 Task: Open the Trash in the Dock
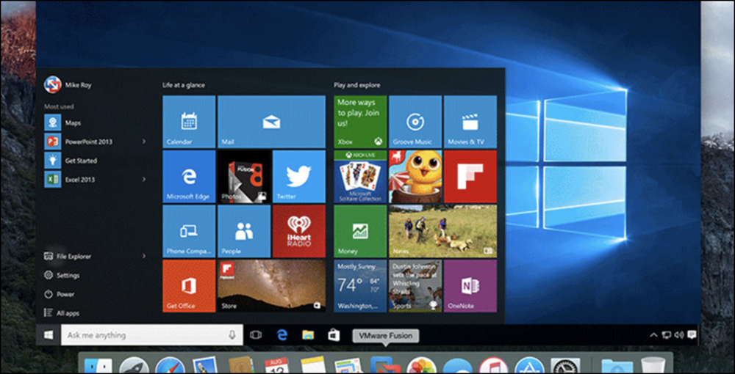(x=653, y=367)
